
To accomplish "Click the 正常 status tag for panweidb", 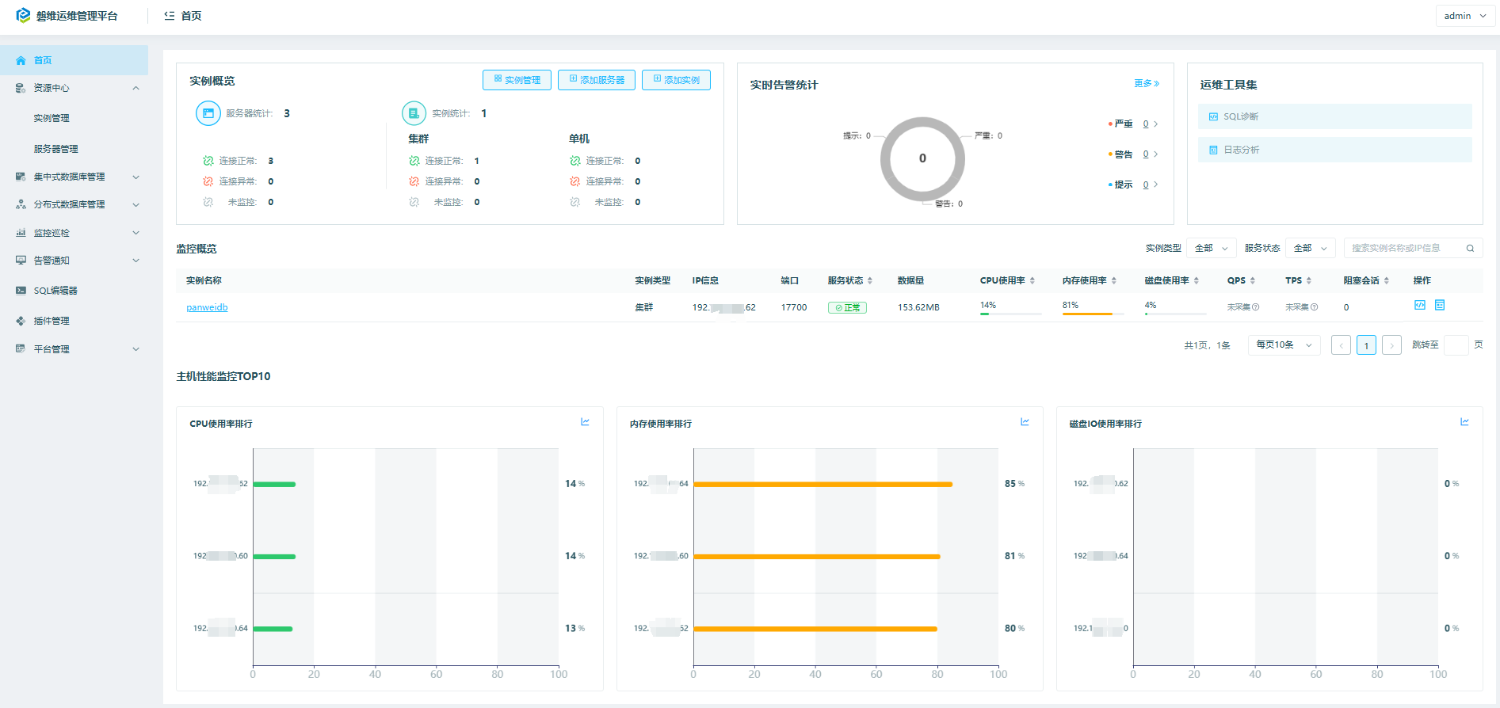I will pyautogui.click(x=847, y=307).
